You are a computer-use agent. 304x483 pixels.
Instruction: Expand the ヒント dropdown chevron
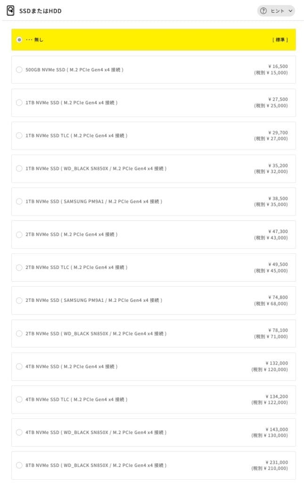[290, 11]
